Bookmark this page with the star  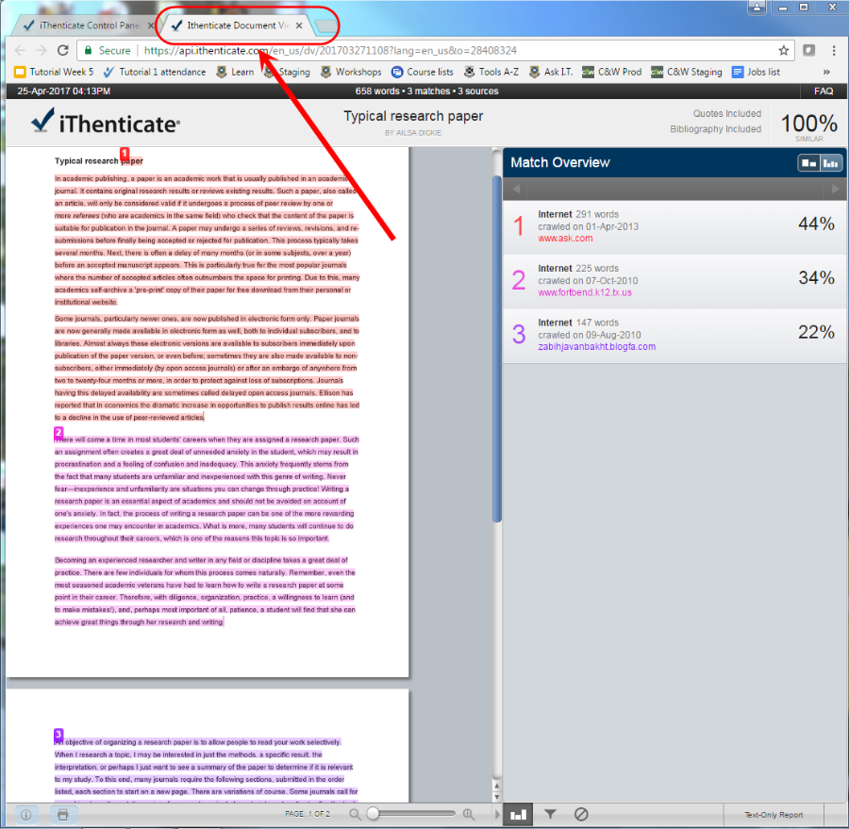tap(783, 50)
